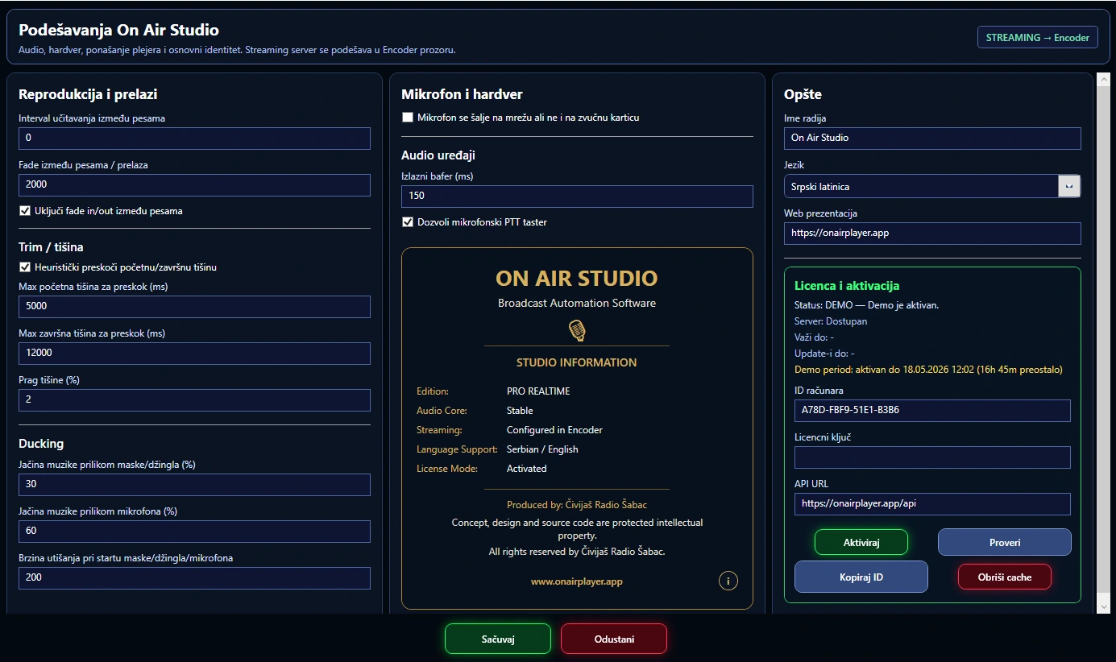Open the www.onairplayer.app link

point(577,581)
